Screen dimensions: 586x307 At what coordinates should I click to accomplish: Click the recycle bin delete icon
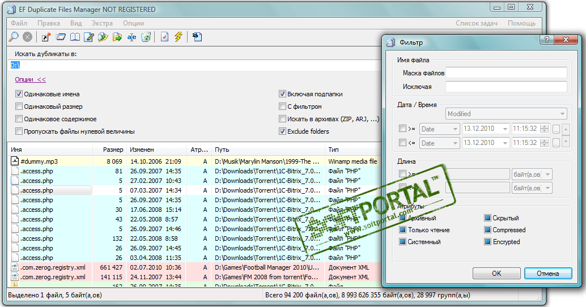point(146,37)
